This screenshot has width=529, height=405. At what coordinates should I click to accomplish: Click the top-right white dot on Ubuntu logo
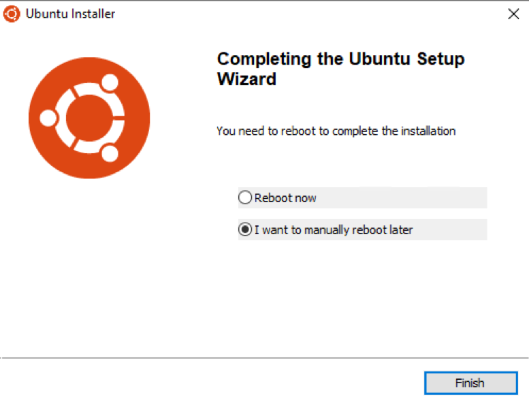pyautogui.click(x=110, y=82)
